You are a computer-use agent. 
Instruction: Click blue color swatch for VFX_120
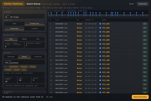click(x=100, y=68)
